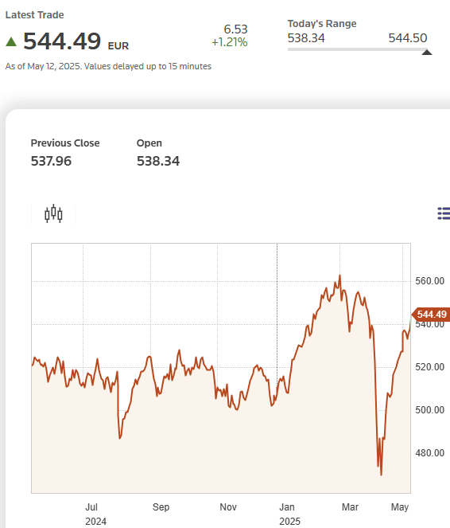This screenshot has height=528, width=450.
Task: Select the Nov axis label
Action: point(228,506)
